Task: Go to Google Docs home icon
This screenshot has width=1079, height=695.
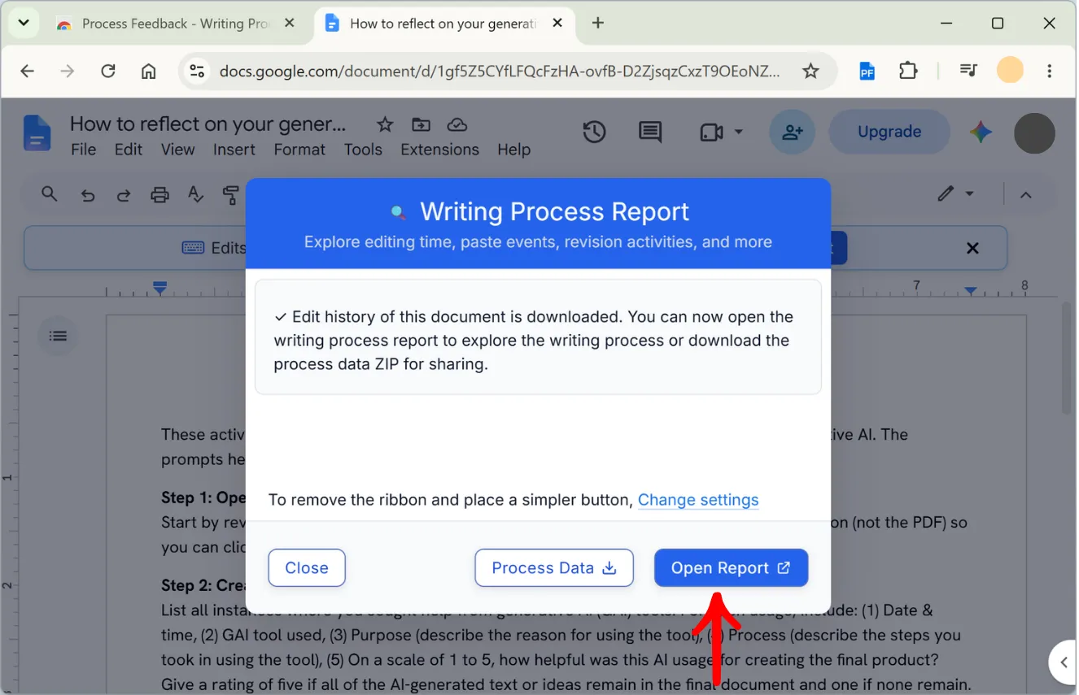Action: click(37, 132)
